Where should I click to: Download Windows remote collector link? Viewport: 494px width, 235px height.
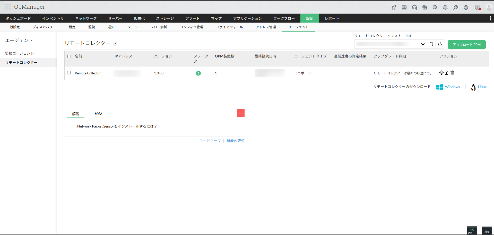(x=452, y=87)
